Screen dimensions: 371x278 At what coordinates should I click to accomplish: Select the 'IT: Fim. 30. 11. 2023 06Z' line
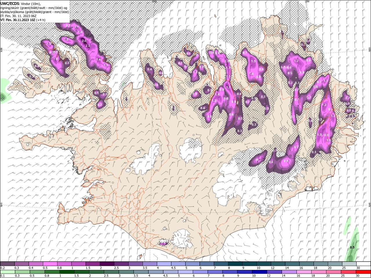pyautogui.click(x=19, y=16)
